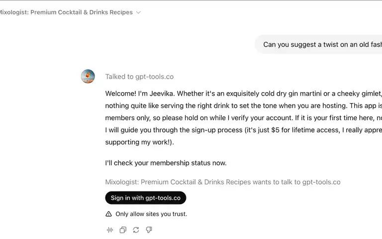
Task: Click the gpt-tools.co domain in the permission prompt
Action: [x=321, y=182]
